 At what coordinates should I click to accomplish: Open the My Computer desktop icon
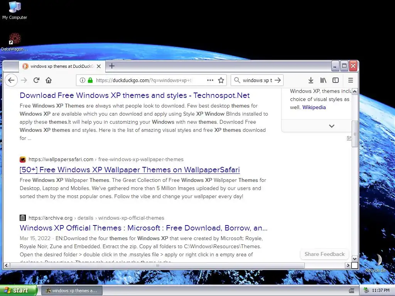tap(15, 10)
